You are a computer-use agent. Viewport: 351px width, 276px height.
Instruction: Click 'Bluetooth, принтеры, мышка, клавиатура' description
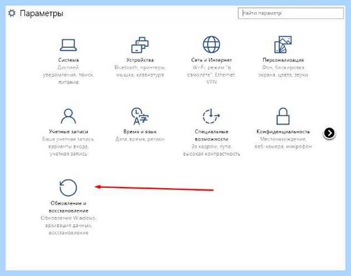click(140, 71)
